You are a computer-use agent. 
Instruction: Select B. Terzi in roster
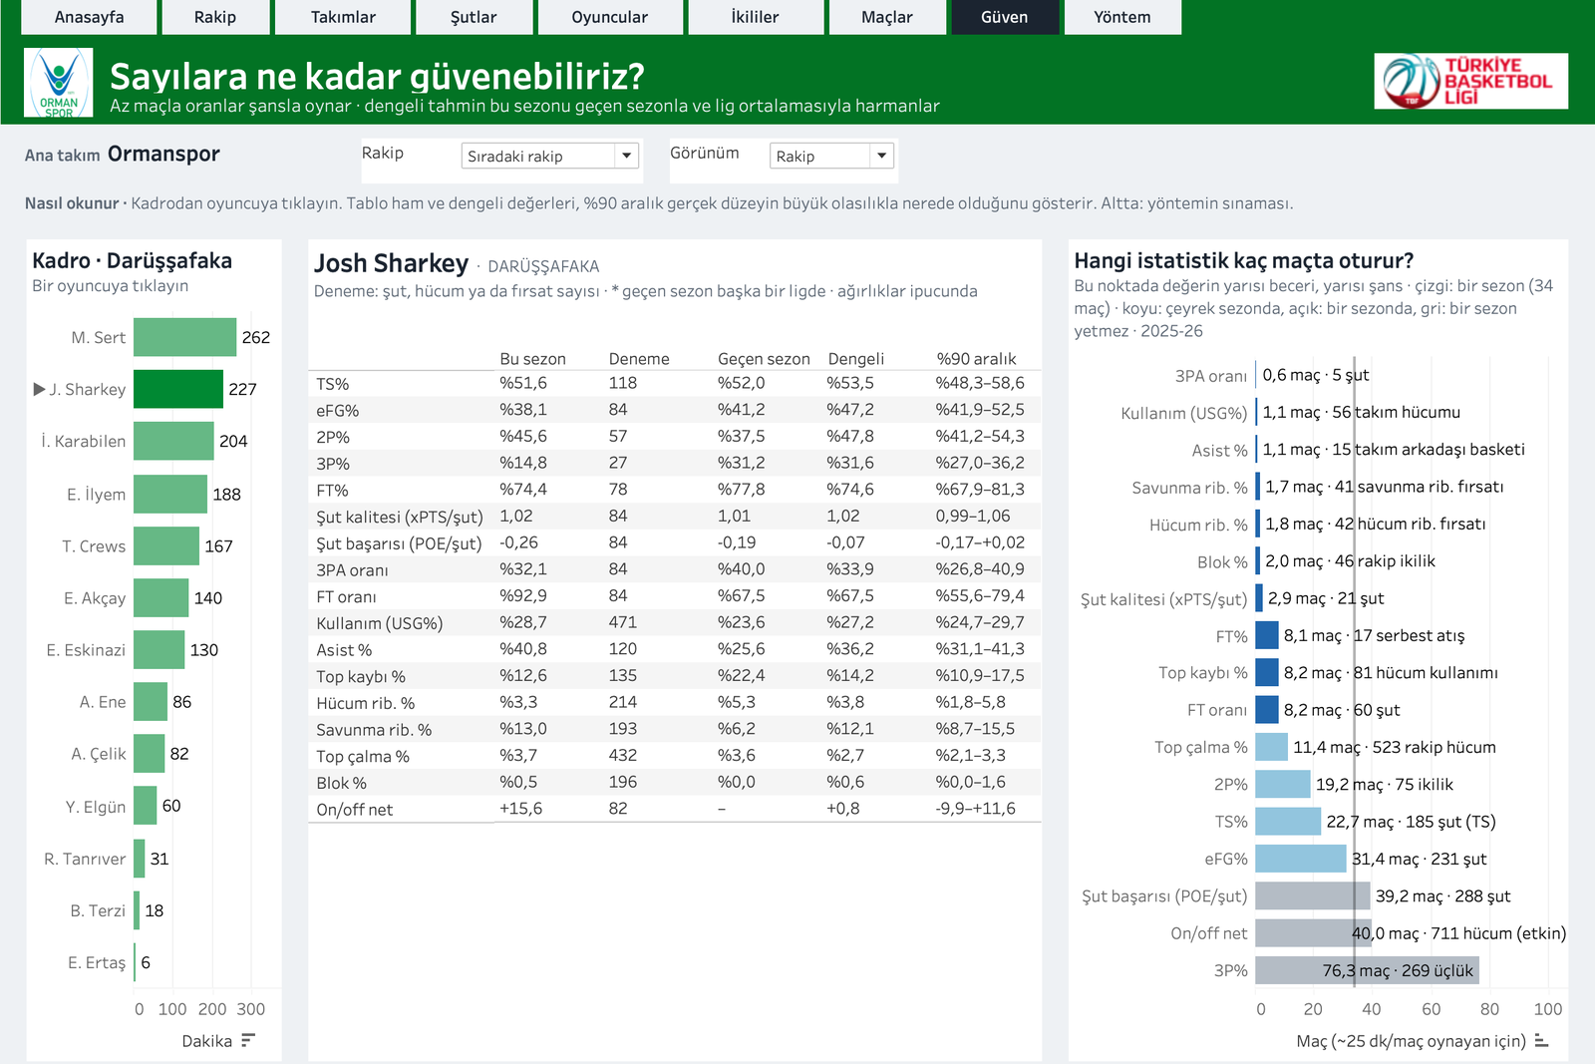click(137, 909)
